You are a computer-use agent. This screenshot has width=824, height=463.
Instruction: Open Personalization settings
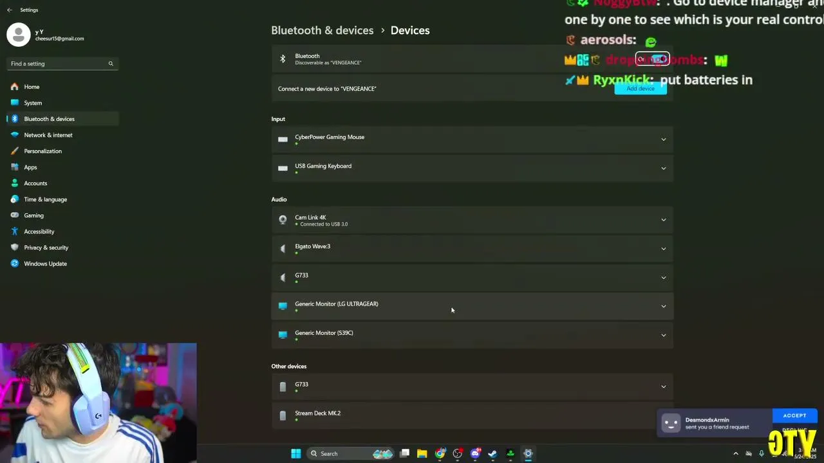(62, 151)
